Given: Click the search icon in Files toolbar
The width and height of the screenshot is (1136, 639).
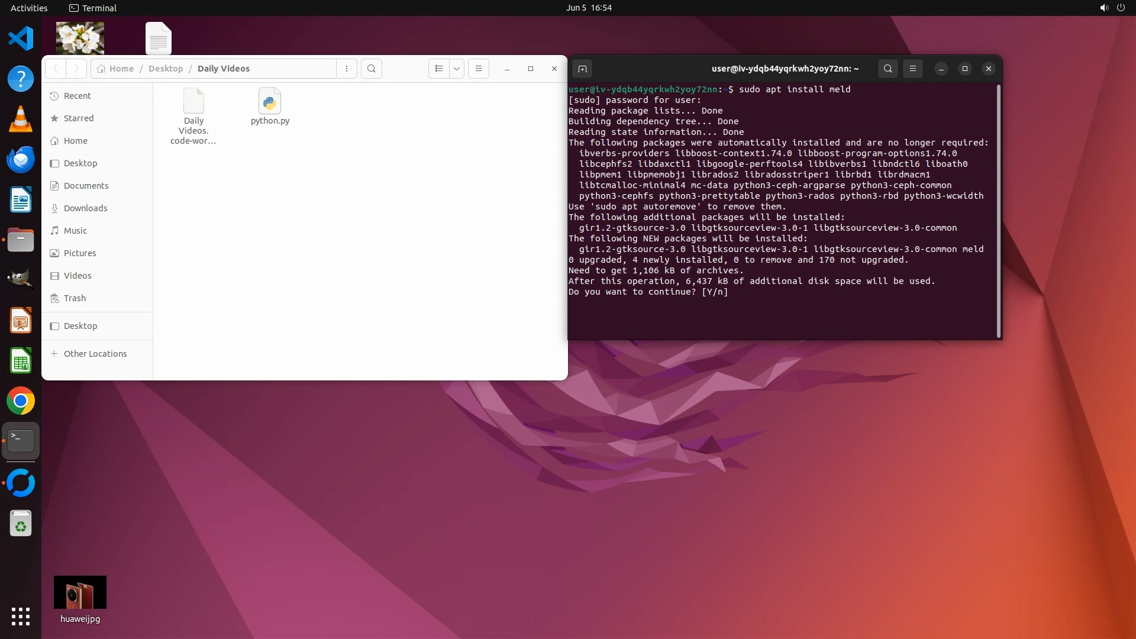Looking at the screenshot, I should point(372,69).
